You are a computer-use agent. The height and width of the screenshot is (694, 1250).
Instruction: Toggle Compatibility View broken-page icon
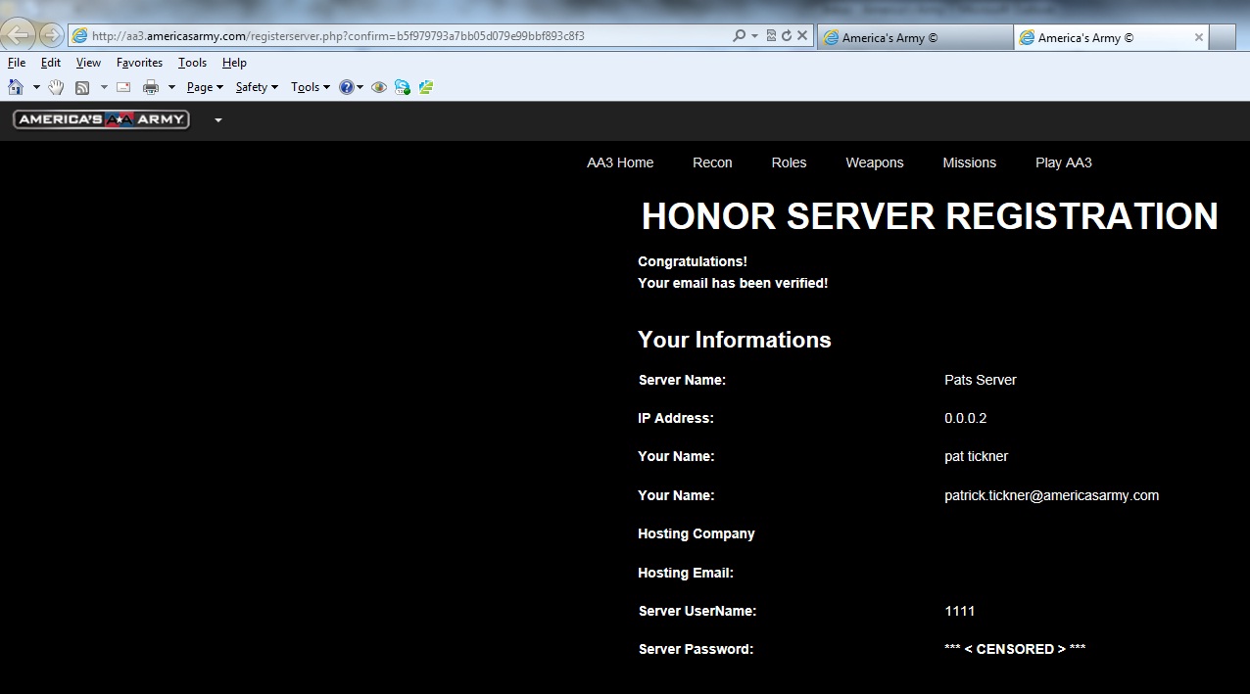click(771, 36)
